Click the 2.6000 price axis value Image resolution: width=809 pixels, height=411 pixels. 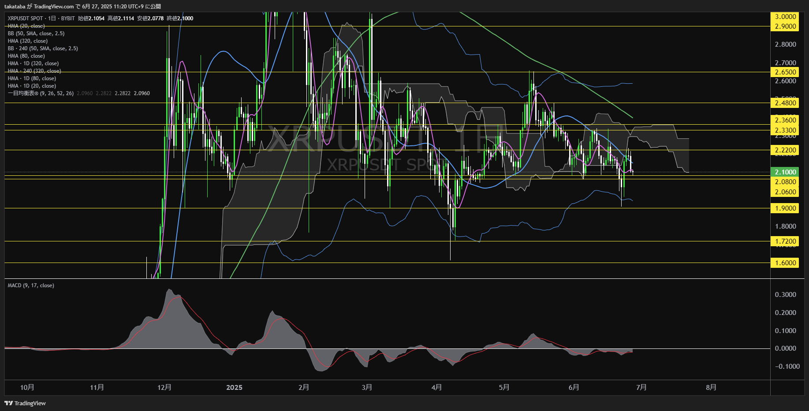click(x=786, y=81)
